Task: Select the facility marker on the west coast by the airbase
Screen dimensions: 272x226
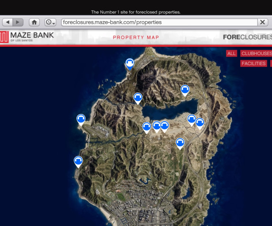Action: (81, 120)
